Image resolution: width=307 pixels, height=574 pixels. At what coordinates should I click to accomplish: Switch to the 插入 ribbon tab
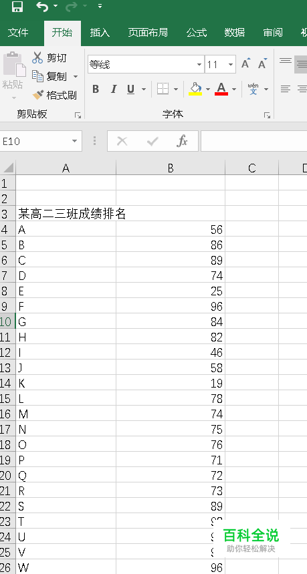tap(100, 33)
